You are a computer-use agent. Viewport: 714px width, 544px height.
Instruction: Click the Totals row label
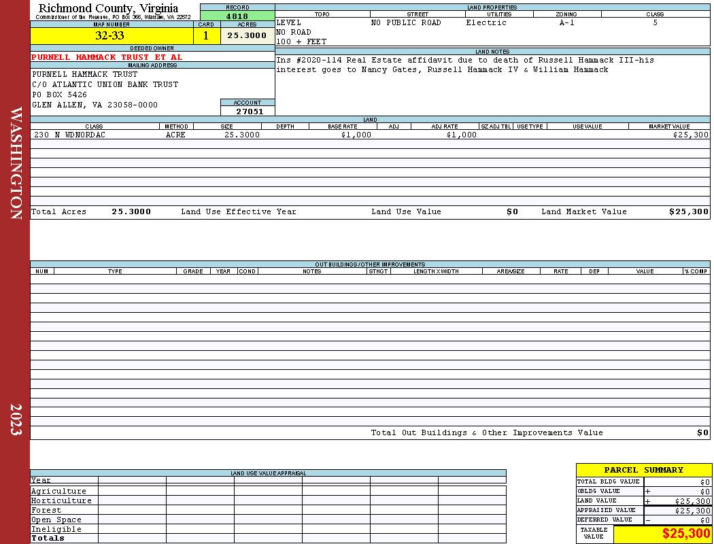tap(48, 538)
